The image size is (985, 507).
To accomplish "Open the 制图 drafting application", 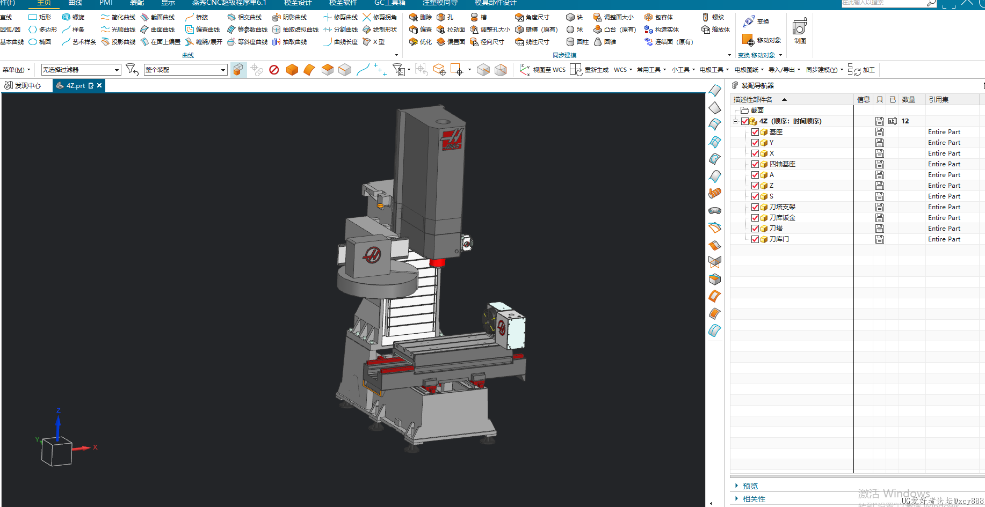I will (800, 31).
